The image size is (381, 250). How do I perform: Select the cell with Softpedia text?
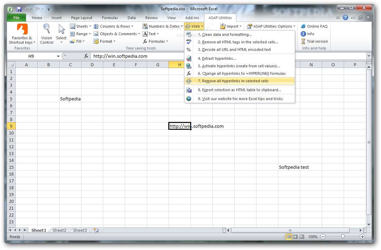click(x=70, y=99)
